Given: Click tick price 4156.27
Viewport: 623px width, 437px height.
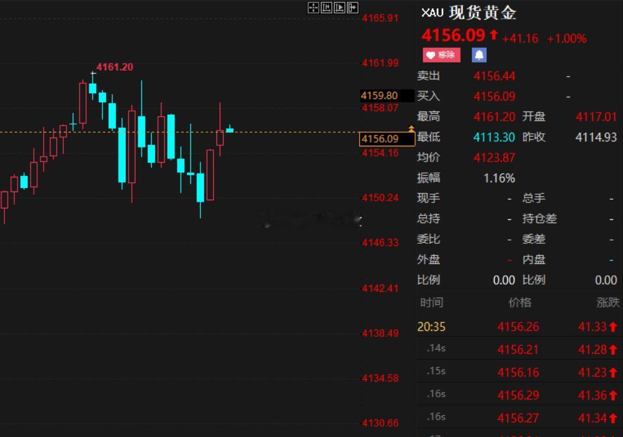Looking at the screenshot, I should (x=518, y=418).
